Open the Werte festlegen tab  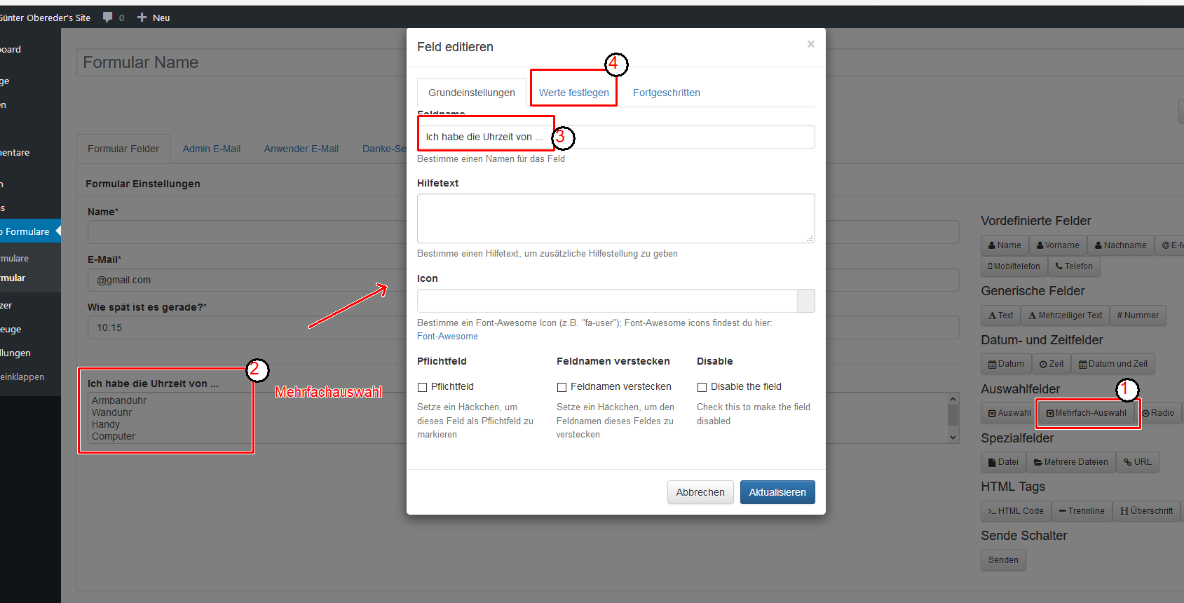tap(573, 93)
